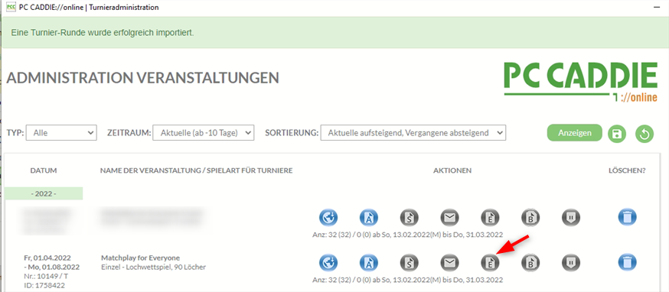Click green circular reset arrow icon
669x292 pixels.
tap(645, 134)
